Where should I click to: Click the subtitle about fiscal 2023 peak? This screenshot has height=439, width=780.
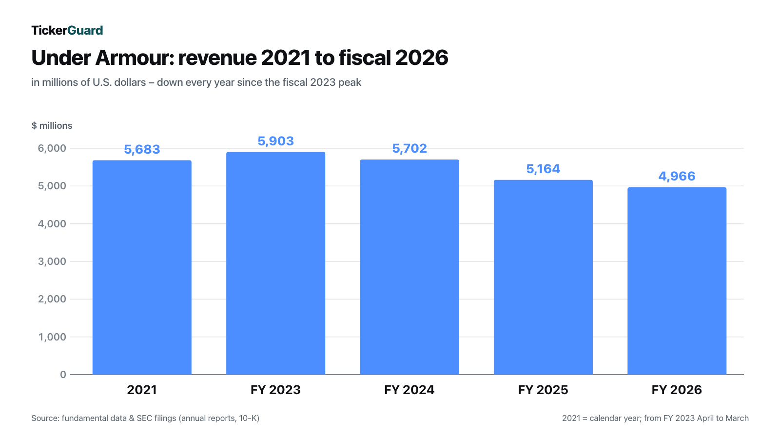pos(196,82)
